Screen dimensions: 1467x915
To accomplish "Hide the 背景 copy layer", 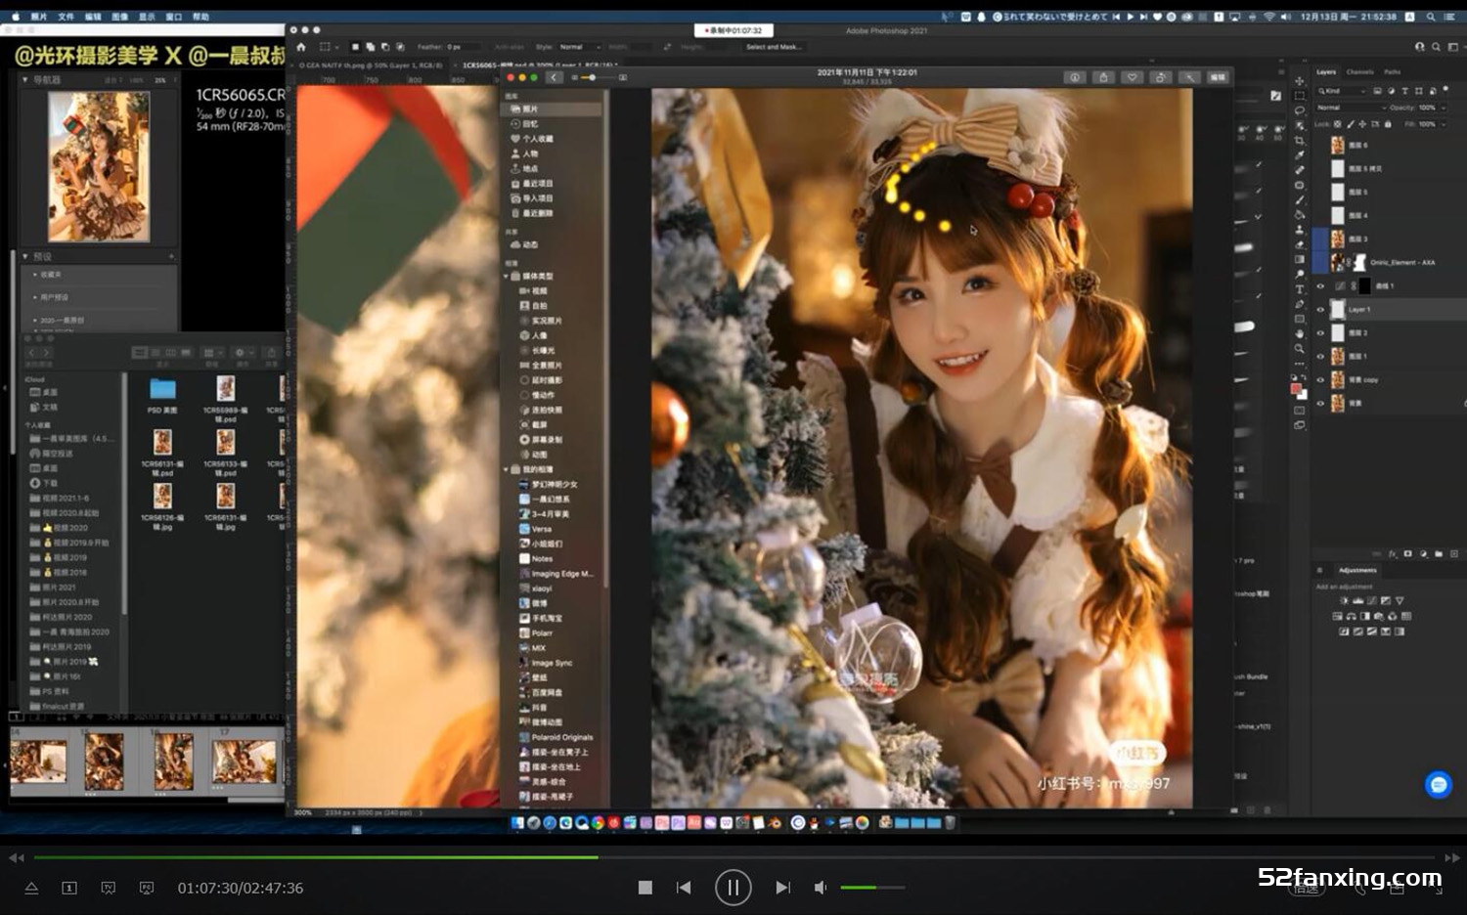I will [1320, 380].
